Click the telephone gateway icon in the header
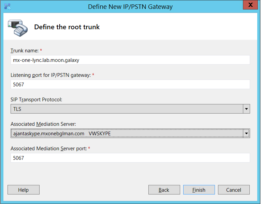 coord(18,27)
